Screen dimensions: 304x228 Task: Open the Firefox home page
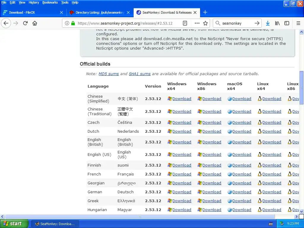click(35, 23)
